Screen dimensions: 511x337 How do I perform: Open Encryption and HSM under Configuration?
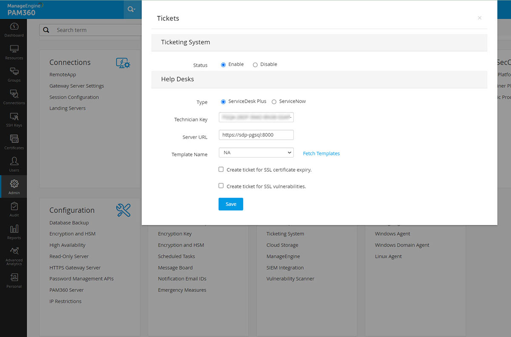[x=72, y=234]
